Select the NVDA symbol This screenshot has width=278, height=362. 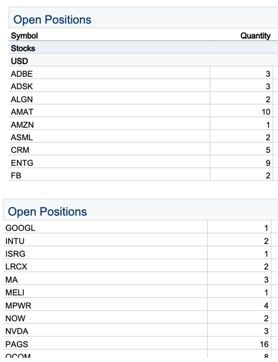[x=17, y=331]
